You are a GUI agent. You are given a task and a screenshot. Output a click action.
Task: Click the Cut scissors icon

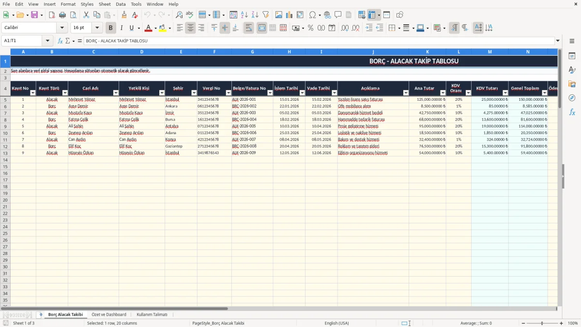click(x=86, y=15)
